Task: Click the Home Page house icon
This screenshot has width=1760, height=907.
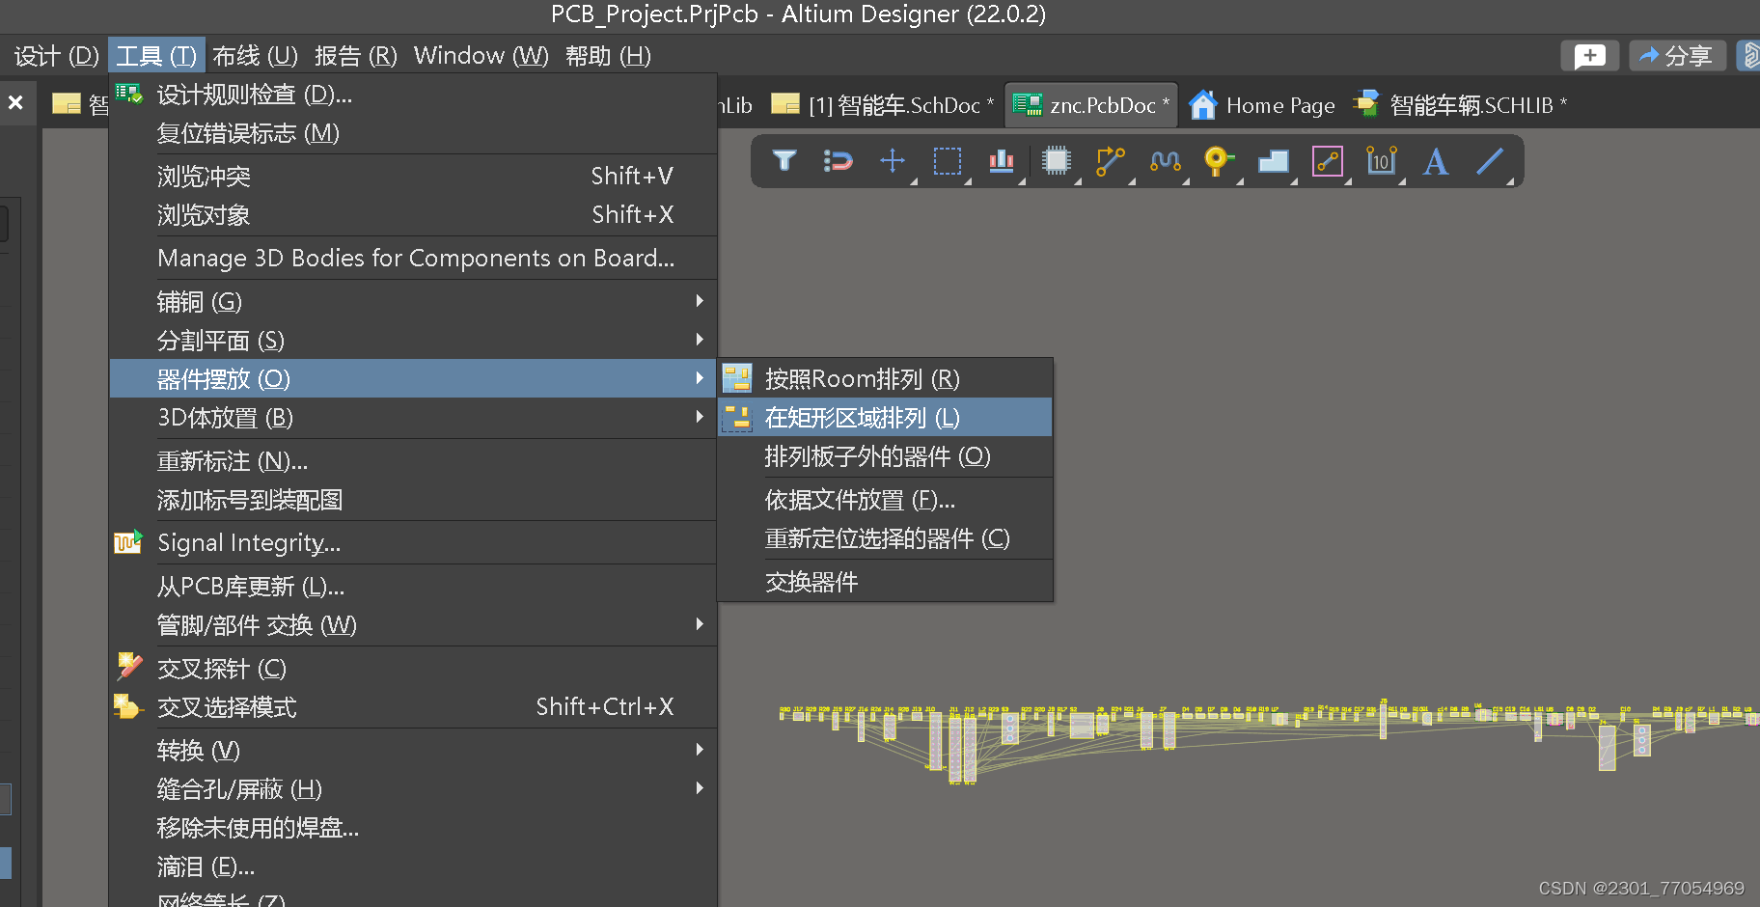Action: click(x=1202, y=104)
